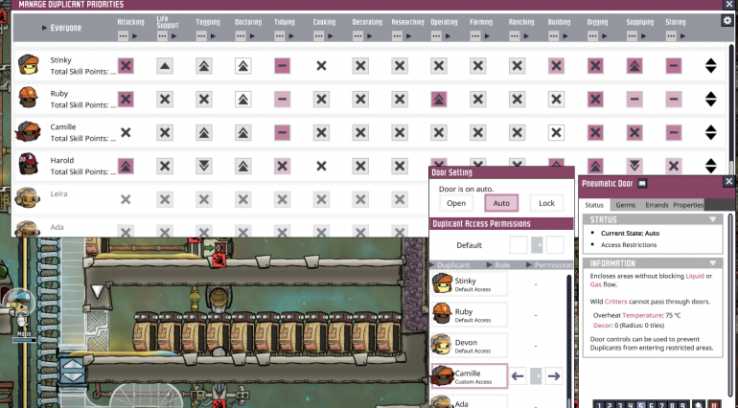The height and width of the screenshot is (408, 738).
Task: Click priorities table vertical scrollbar
Action: click(x=731, y=108)
